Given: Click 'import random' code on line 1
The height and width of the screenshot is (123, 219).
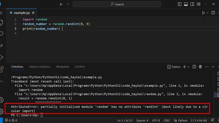Looking at the screenshot, I should coord(35,19).
